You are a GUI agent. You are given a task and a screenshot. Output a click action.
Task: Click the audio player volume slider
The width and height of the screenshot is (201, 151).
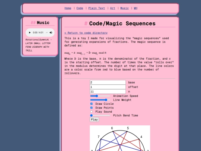pyautogui.click(x=47, y=32)
